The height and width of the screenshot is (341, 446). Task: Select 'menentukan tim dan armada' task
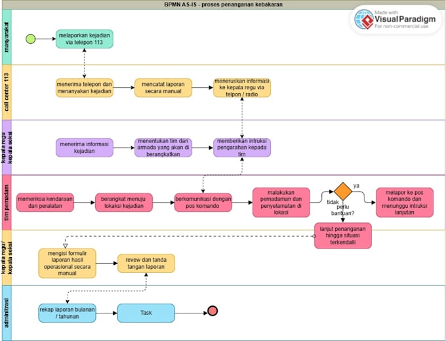163,148
